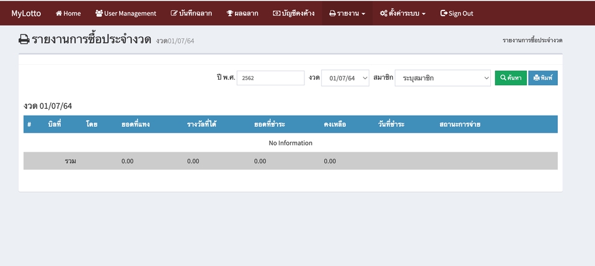Click the printer icon beside รายงาน

pyautogui.click(x=332, y=13)
